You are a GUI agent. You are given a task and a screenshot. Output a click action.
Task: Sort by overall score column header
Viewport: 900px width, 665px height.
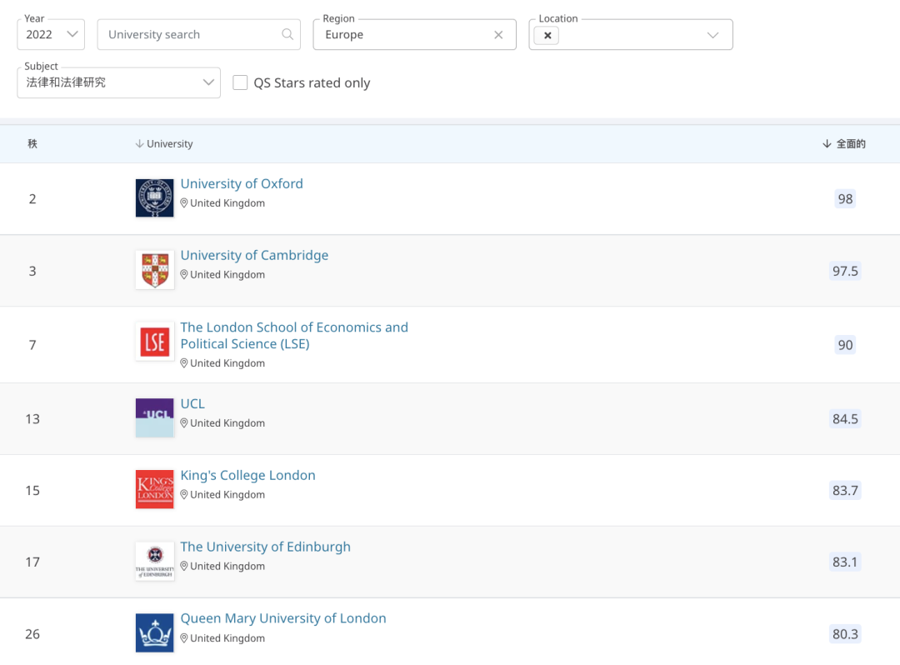844,144
